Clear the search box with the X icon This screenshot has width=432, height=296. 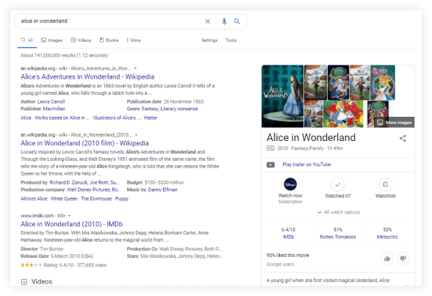tap(207, 21)
